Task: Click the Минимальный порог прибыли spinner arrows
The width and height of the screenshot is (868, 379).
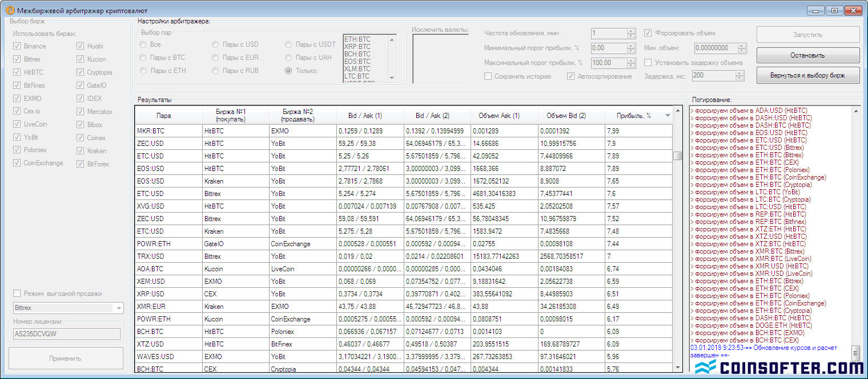Action: click(631, 48)
